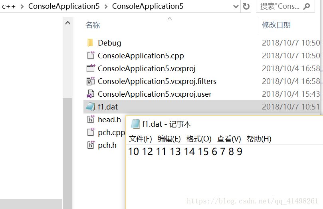Viewport: 323px width, 209px height.
Task: Select the f1.dat notepad file icon
Action: (91, 107)
